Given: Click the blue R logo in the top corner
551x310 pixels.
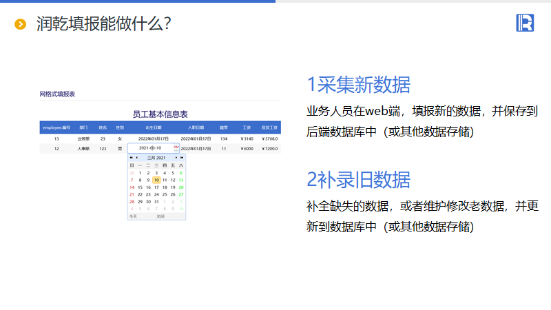Looking at the screenshot, I should point(525,23).
